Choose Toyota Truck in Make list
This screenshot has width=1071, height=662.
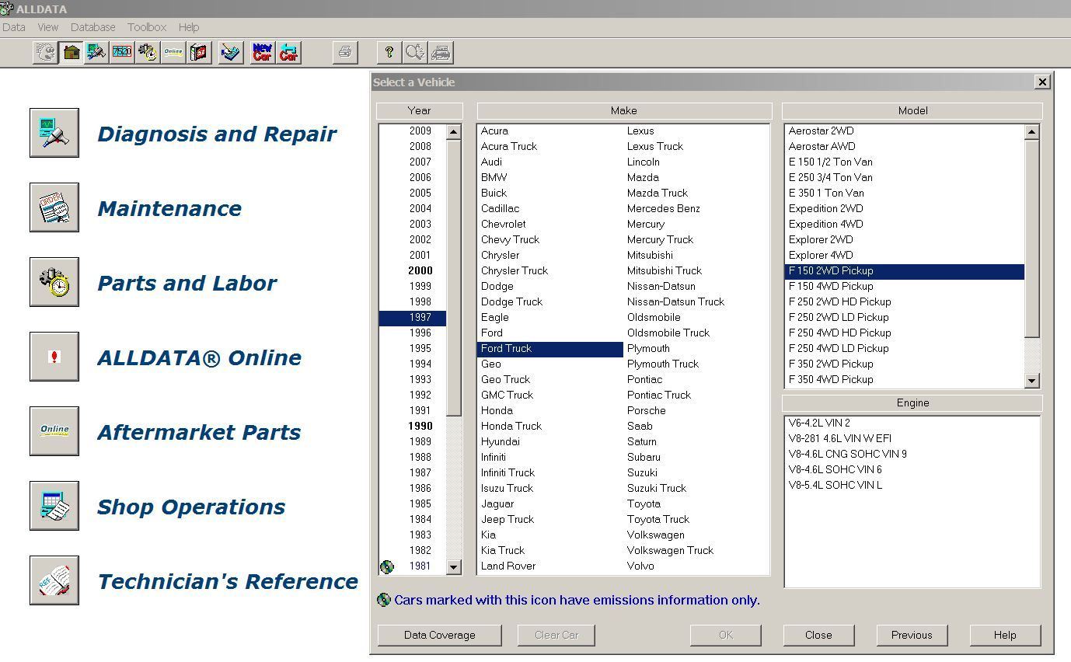[658, 519]
